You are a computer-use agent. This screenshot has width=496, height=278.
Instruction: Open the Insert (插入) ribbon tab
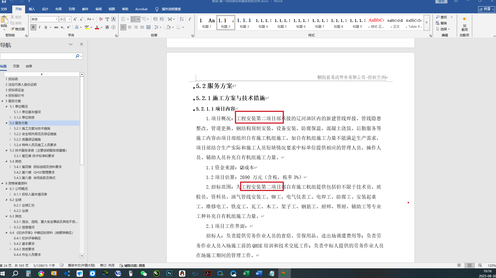pyautogui.click(x=32, y=9)
